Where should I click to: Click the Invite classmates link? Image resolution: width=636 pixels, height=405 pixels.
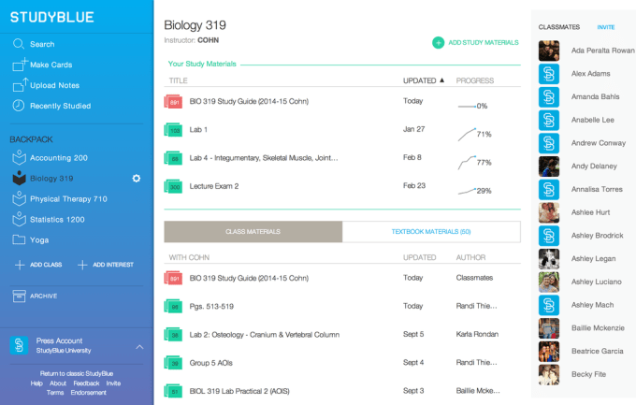605,27
